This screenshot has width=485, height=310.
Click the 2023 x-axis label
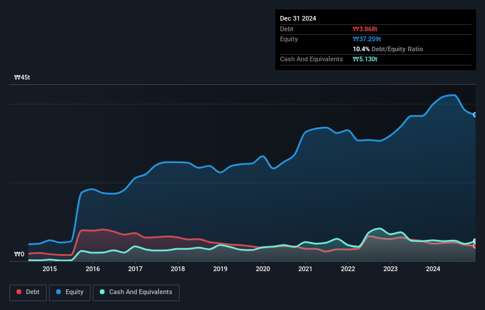point(390,269)
